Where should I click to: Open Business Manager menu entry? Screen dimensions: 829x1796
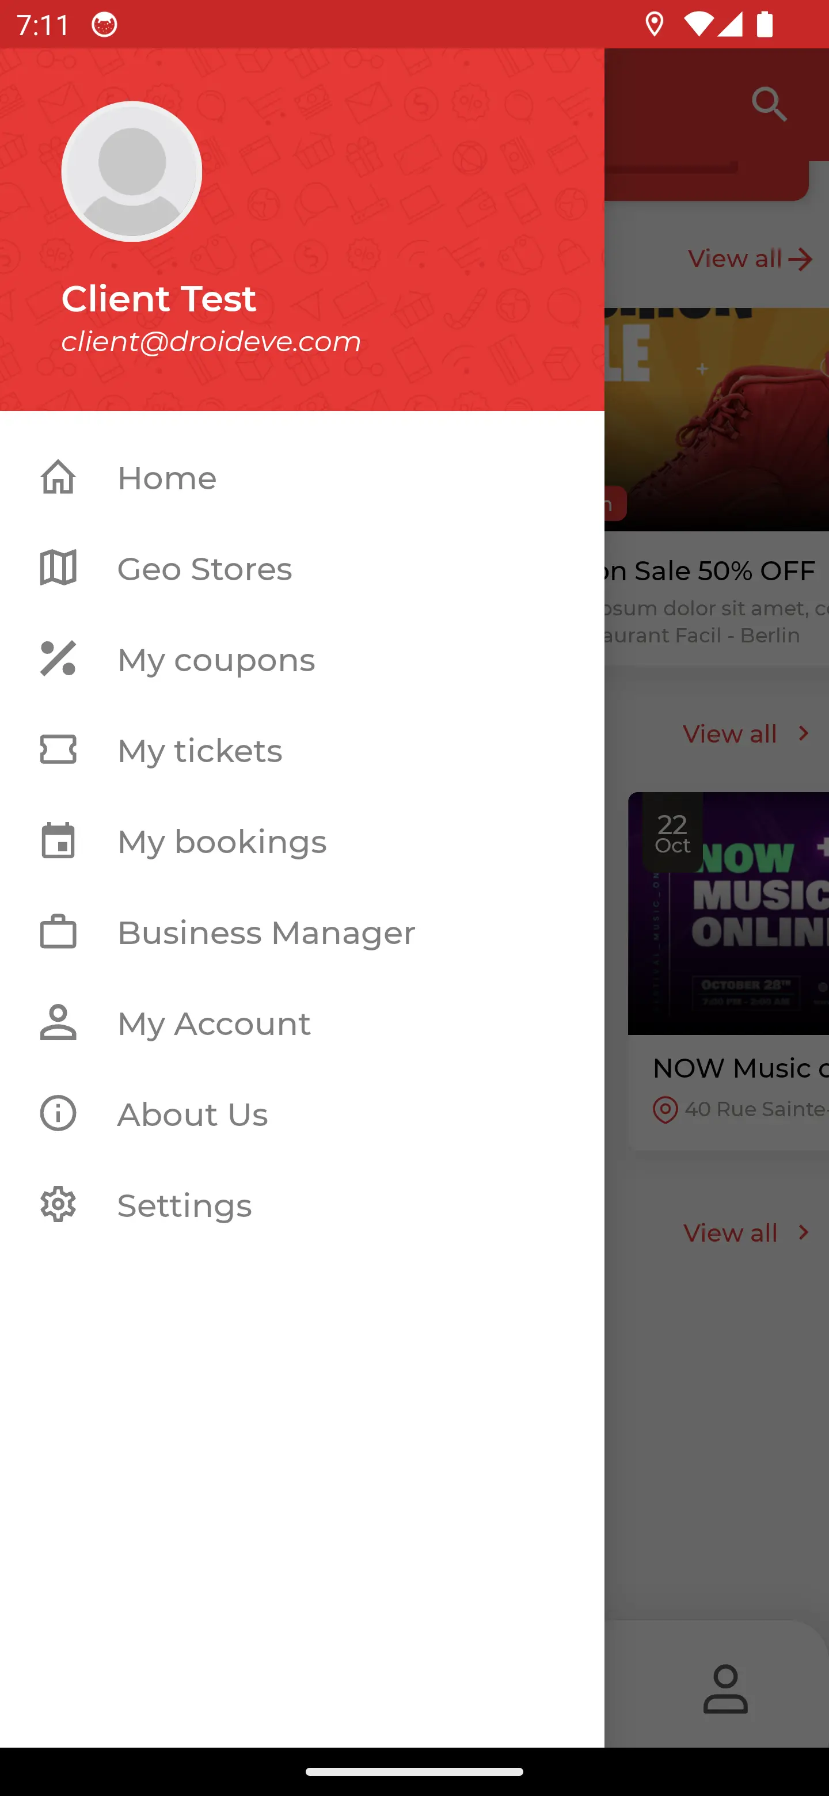pos(302,932)
